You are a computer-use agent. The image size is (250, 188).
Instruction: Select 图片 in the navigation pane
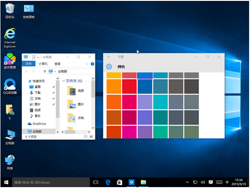point(35,105)
